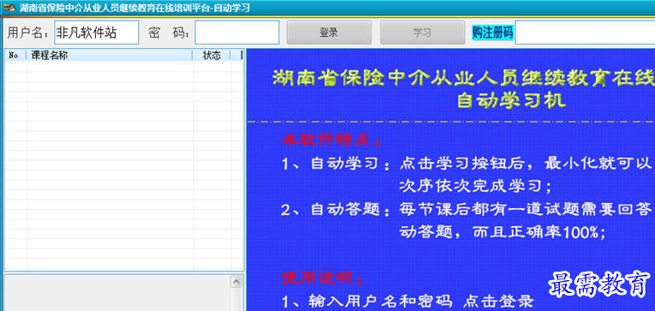Click the 购注册码 link

(x=492, y=33)
